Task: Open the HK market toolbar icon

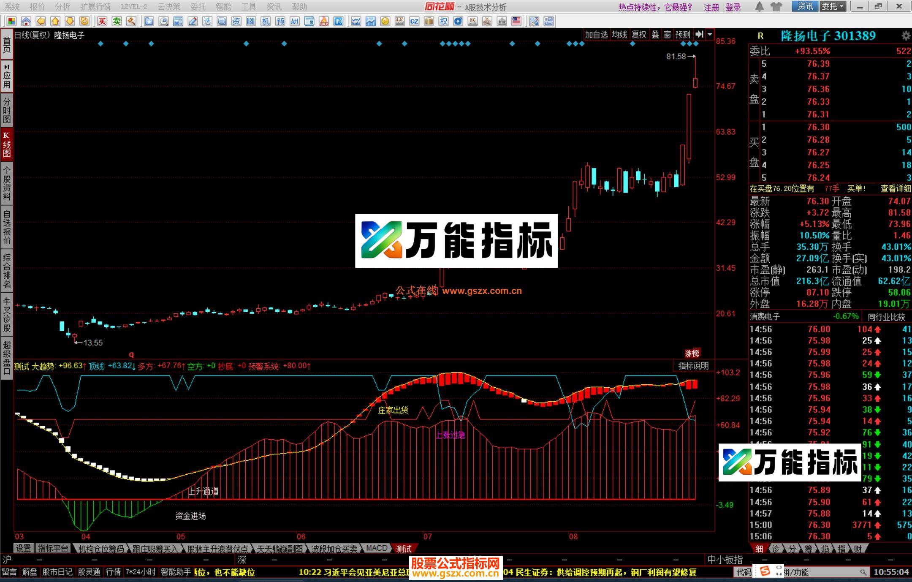Action: point(472,20)
